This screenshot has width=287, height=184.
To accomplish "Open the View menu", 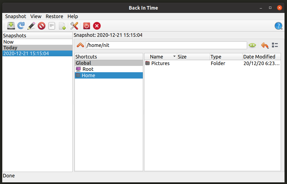I will point(36,16).
